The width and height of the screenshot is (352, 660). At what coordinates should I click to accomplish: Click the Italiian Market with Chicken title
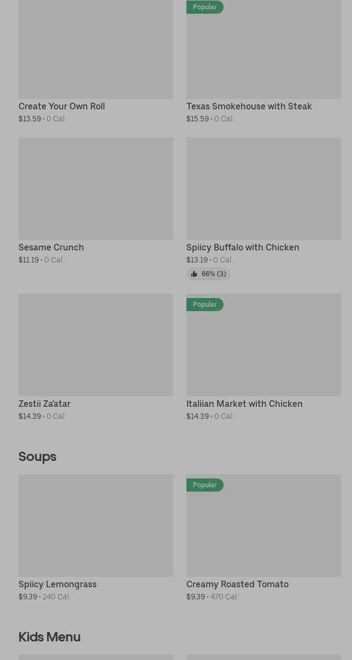pyautogui.click(x=244, y=404)
